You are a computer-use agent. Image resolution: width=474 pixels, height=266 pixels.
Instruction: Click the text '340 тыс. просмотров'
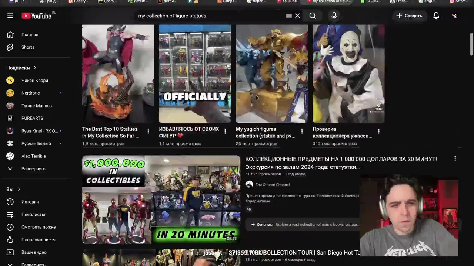pyautogui.click(x=335, y=144)
